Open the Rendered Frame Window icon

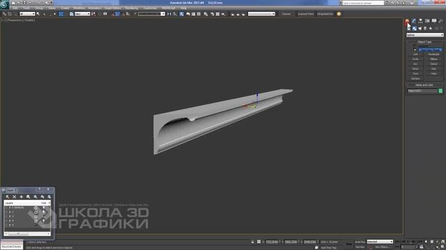click(x=217, y=14)
